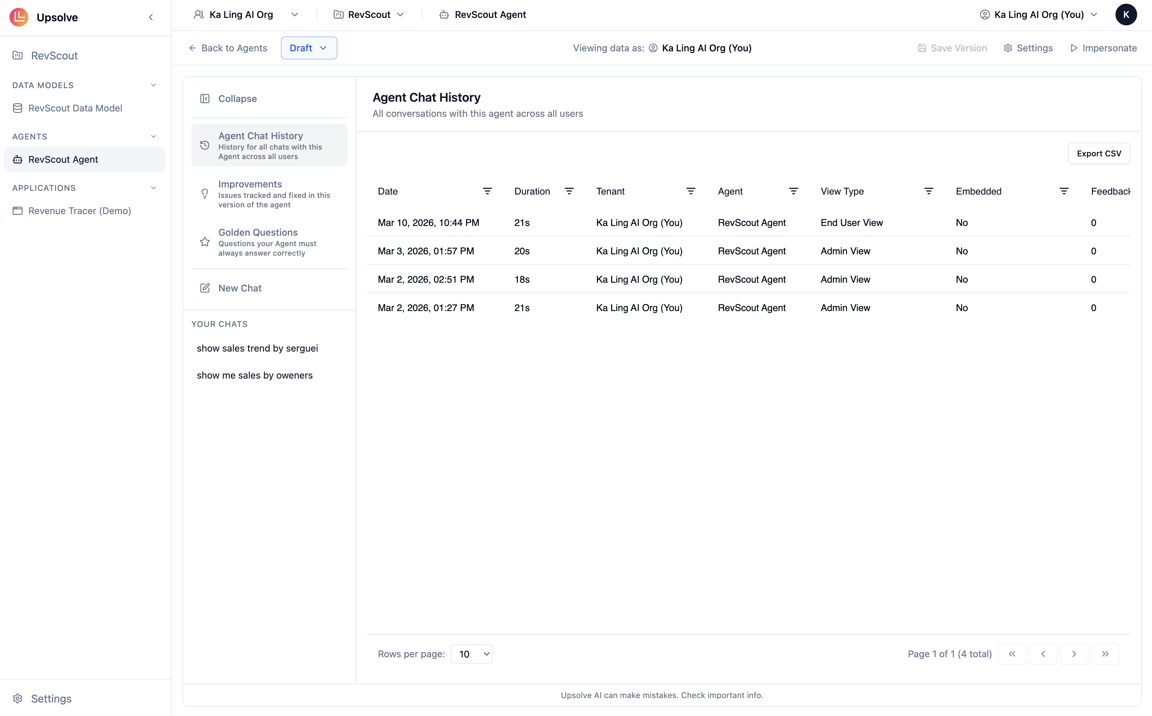Click the Export CSV button

click(x=1099, y=153)
